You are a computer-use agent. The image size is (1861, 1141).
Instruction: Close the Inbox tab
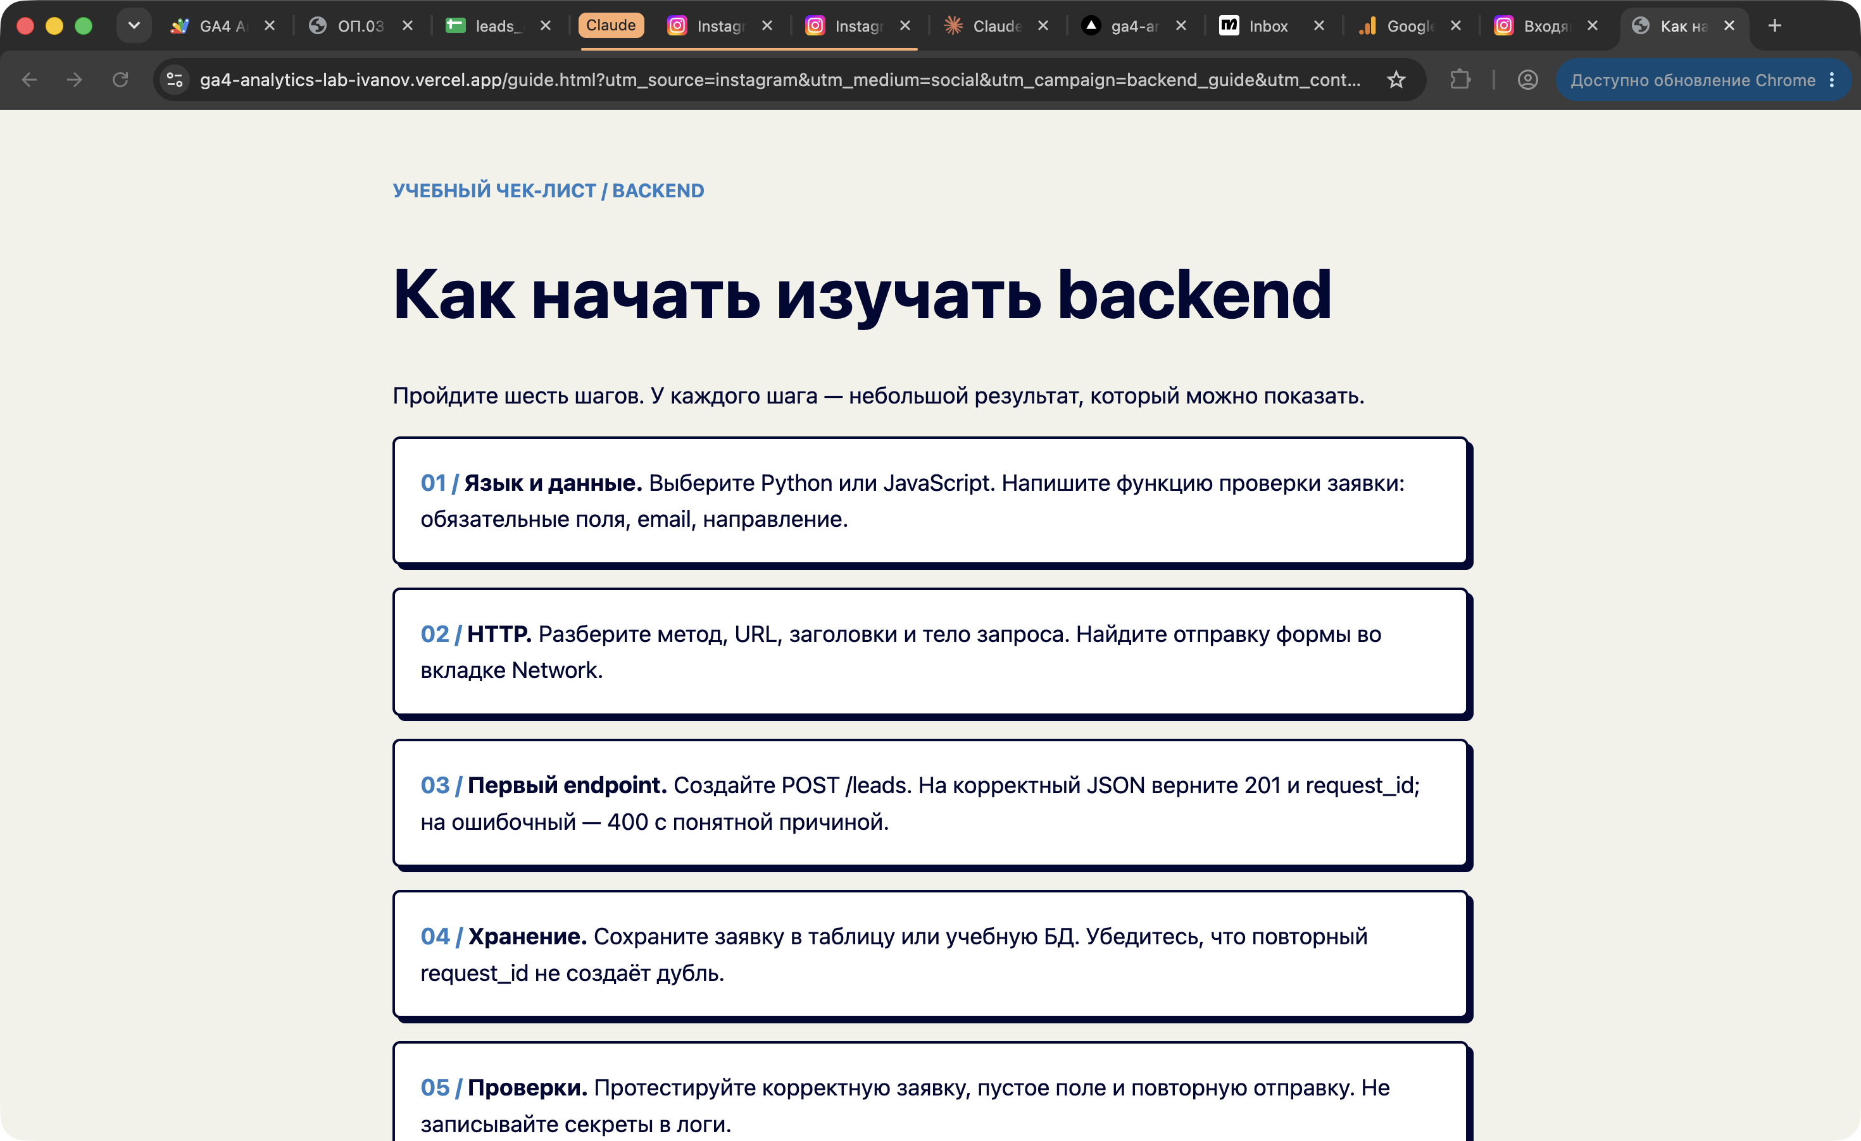point(1319,26)
